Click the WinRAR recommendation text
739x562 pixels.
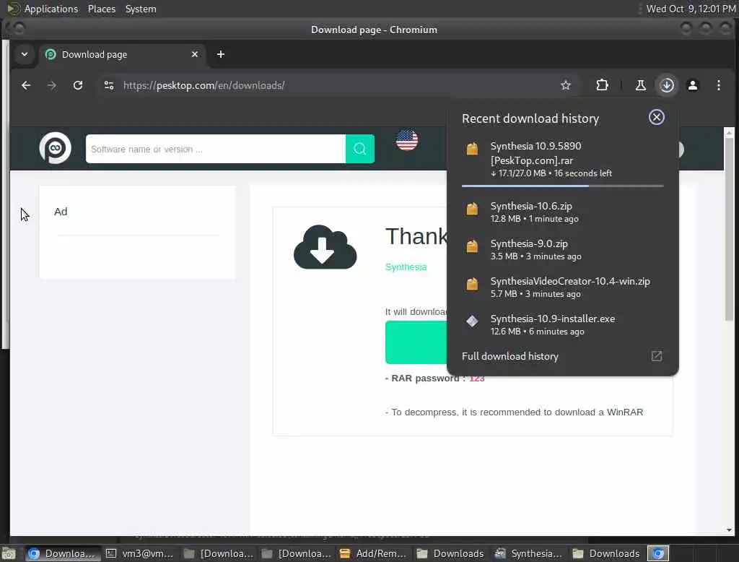(514, 412)
